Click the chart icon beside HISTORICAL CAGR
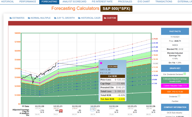Screen dimensions: 192x117 [x=79, y=18]
